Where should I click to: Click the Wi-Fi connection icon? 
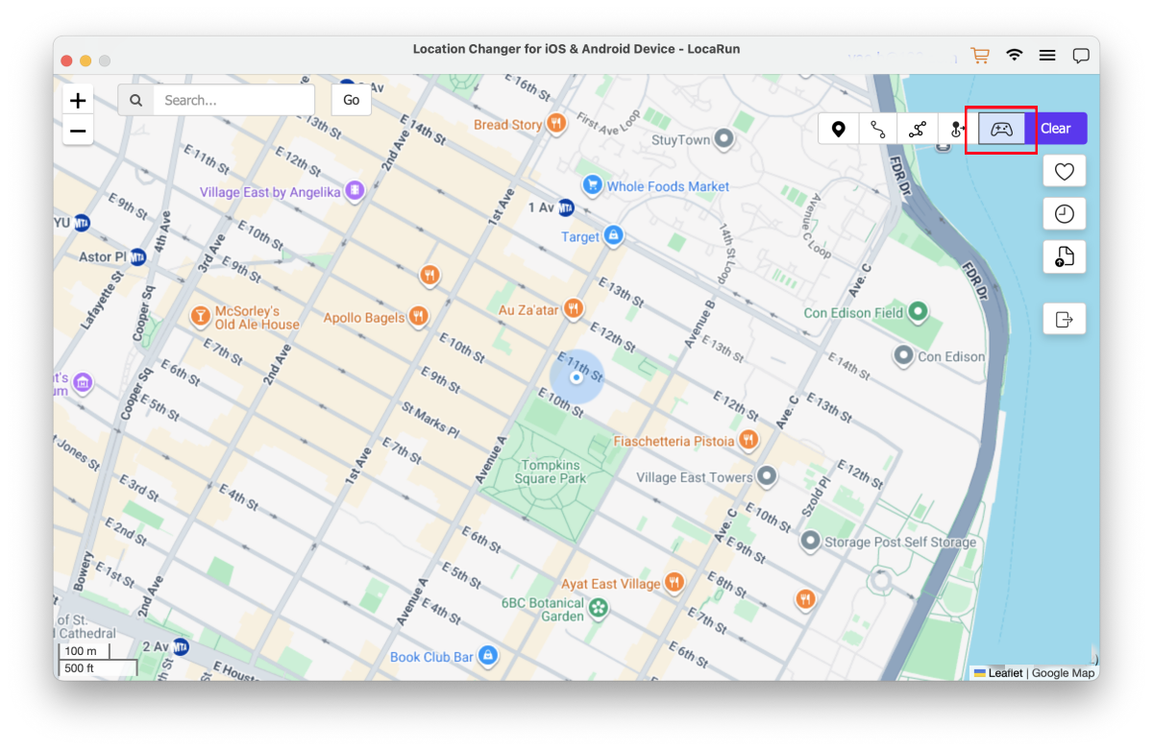point(1015,56)
